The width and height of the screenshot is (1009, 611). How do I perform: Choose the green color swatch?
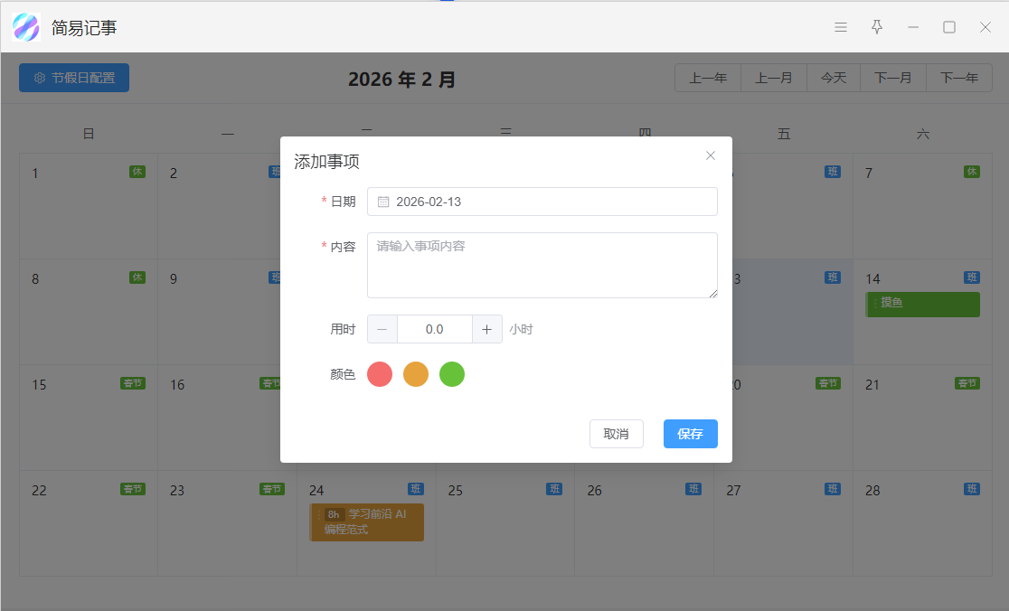click(452, 374)
